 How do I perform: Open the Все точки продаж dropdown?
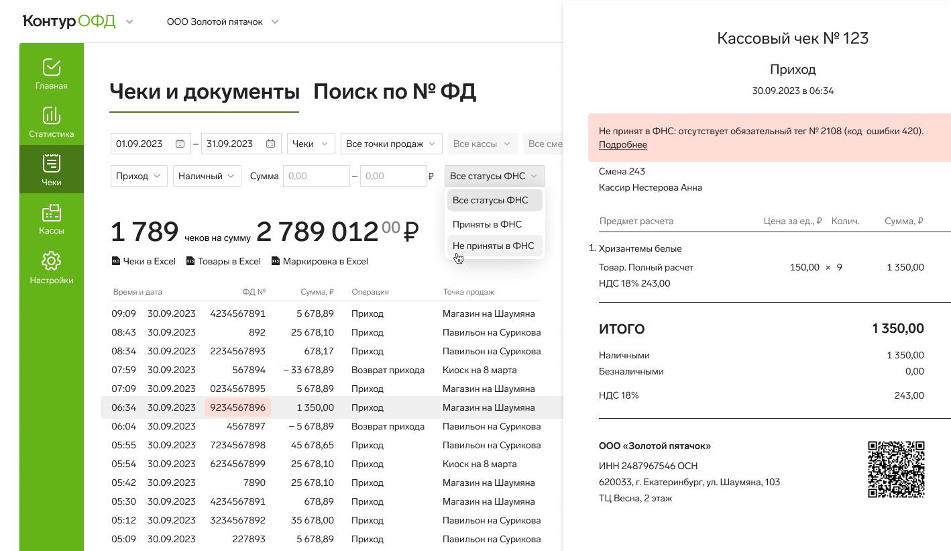point(392,144)
